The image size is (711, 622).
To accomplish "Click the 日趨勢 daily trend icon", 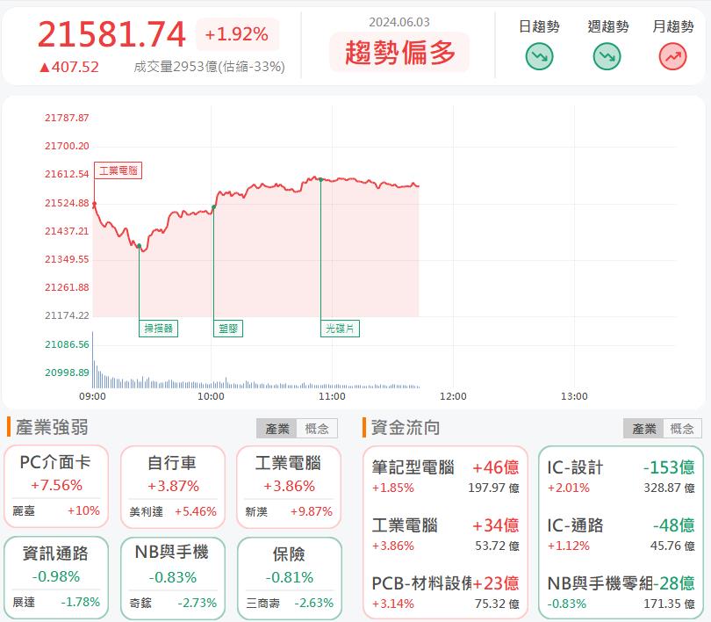I will (x=539, y=55).
